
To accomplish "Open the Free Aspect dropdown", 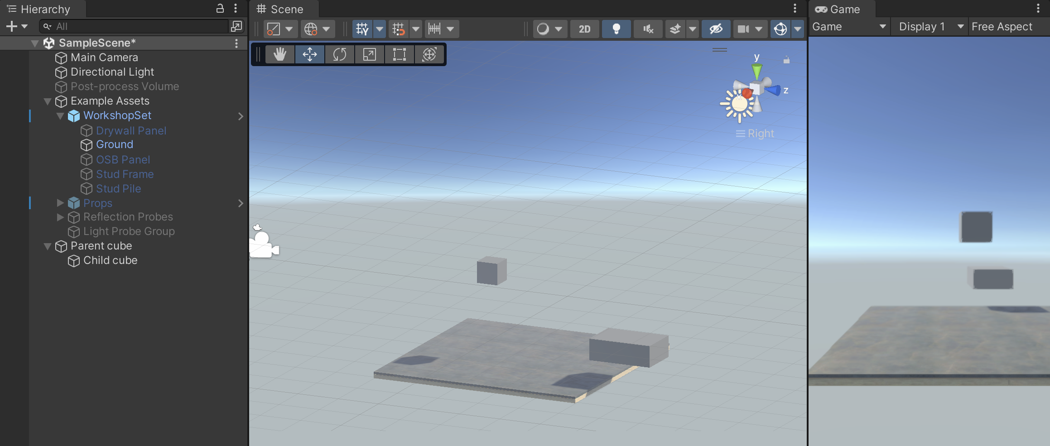I will pos(1009,27).
